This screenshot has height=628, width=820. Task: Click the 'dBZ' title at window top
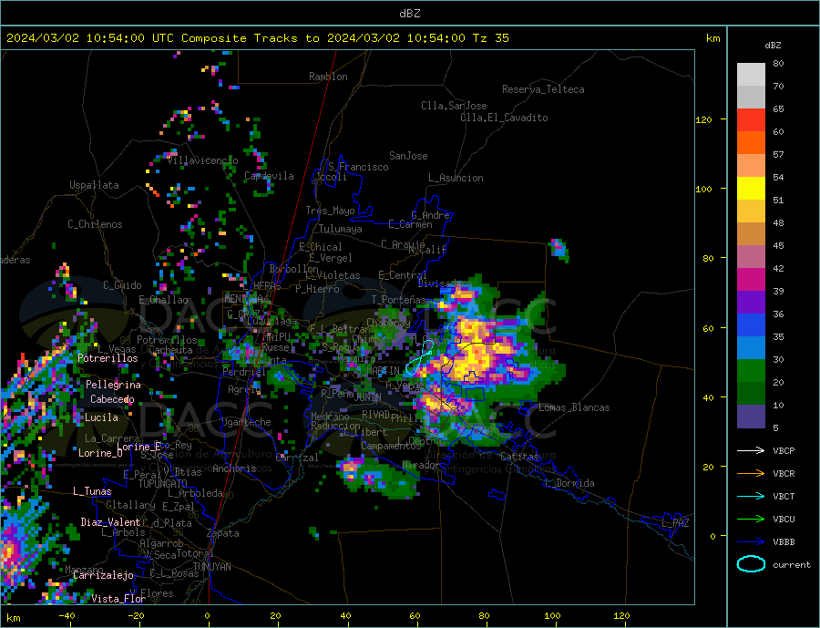(x=409, y=14)
